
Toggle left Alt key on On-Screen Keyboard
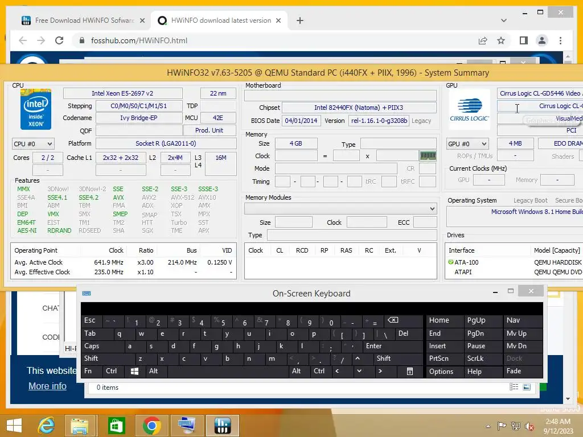pyautogui.click(x=156, y=371)
